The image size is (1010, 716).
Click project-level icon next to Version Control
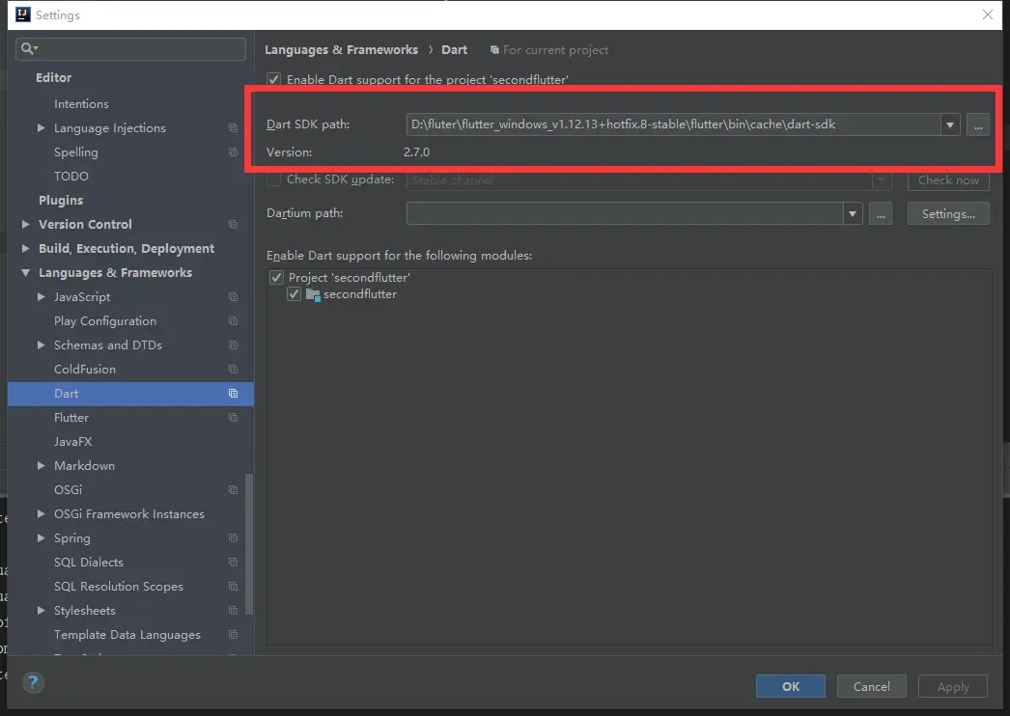click(x=233, y=224)
